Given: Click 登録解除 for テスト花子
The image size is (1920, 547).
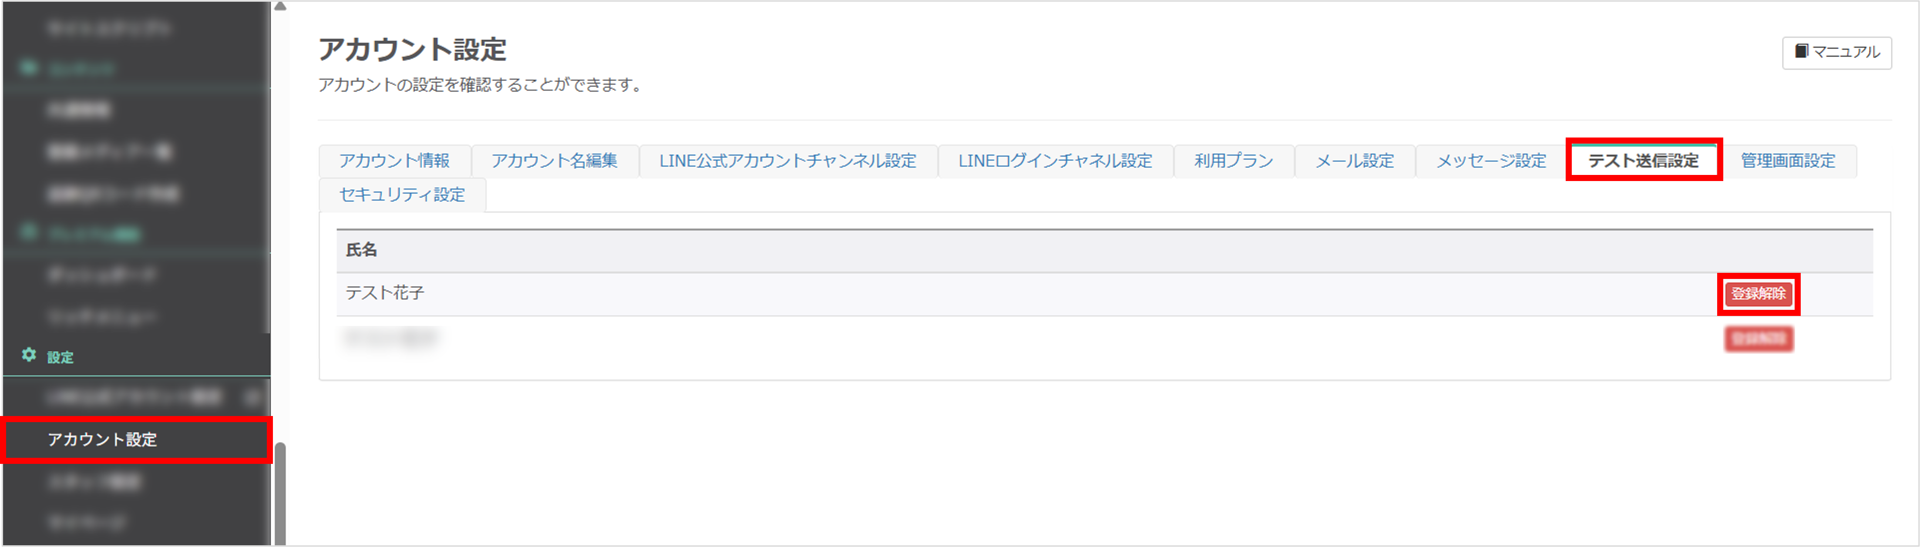Looking at the screenshot, I should 1758,294.
